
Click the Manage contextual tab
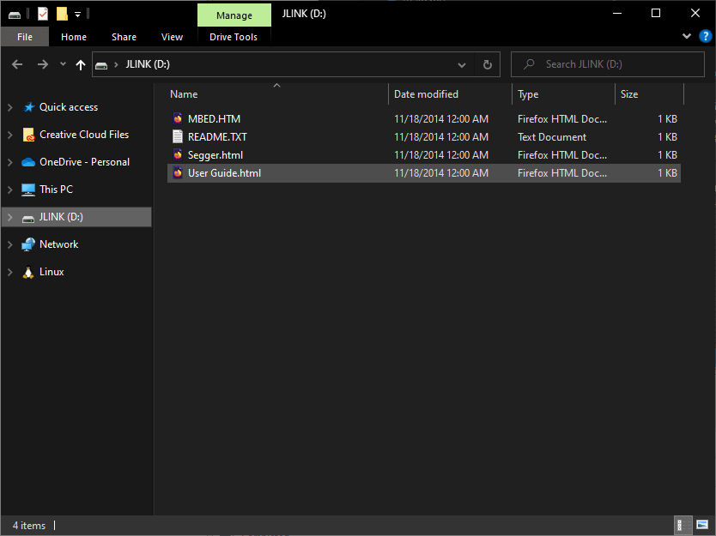coord(234,15)
